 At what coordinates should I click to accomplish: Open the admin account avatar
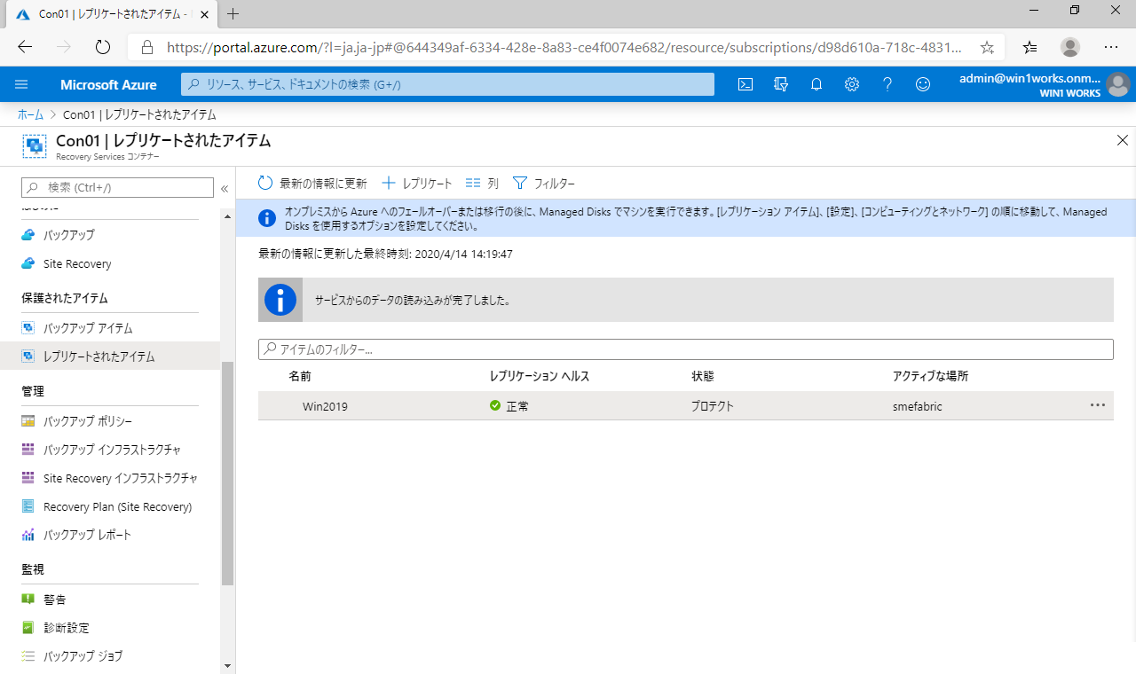coord(1117,85)
